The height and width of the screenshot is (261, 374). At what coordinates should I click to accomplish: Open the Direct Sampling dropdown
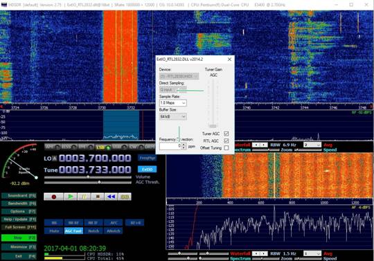coord(173,89)
